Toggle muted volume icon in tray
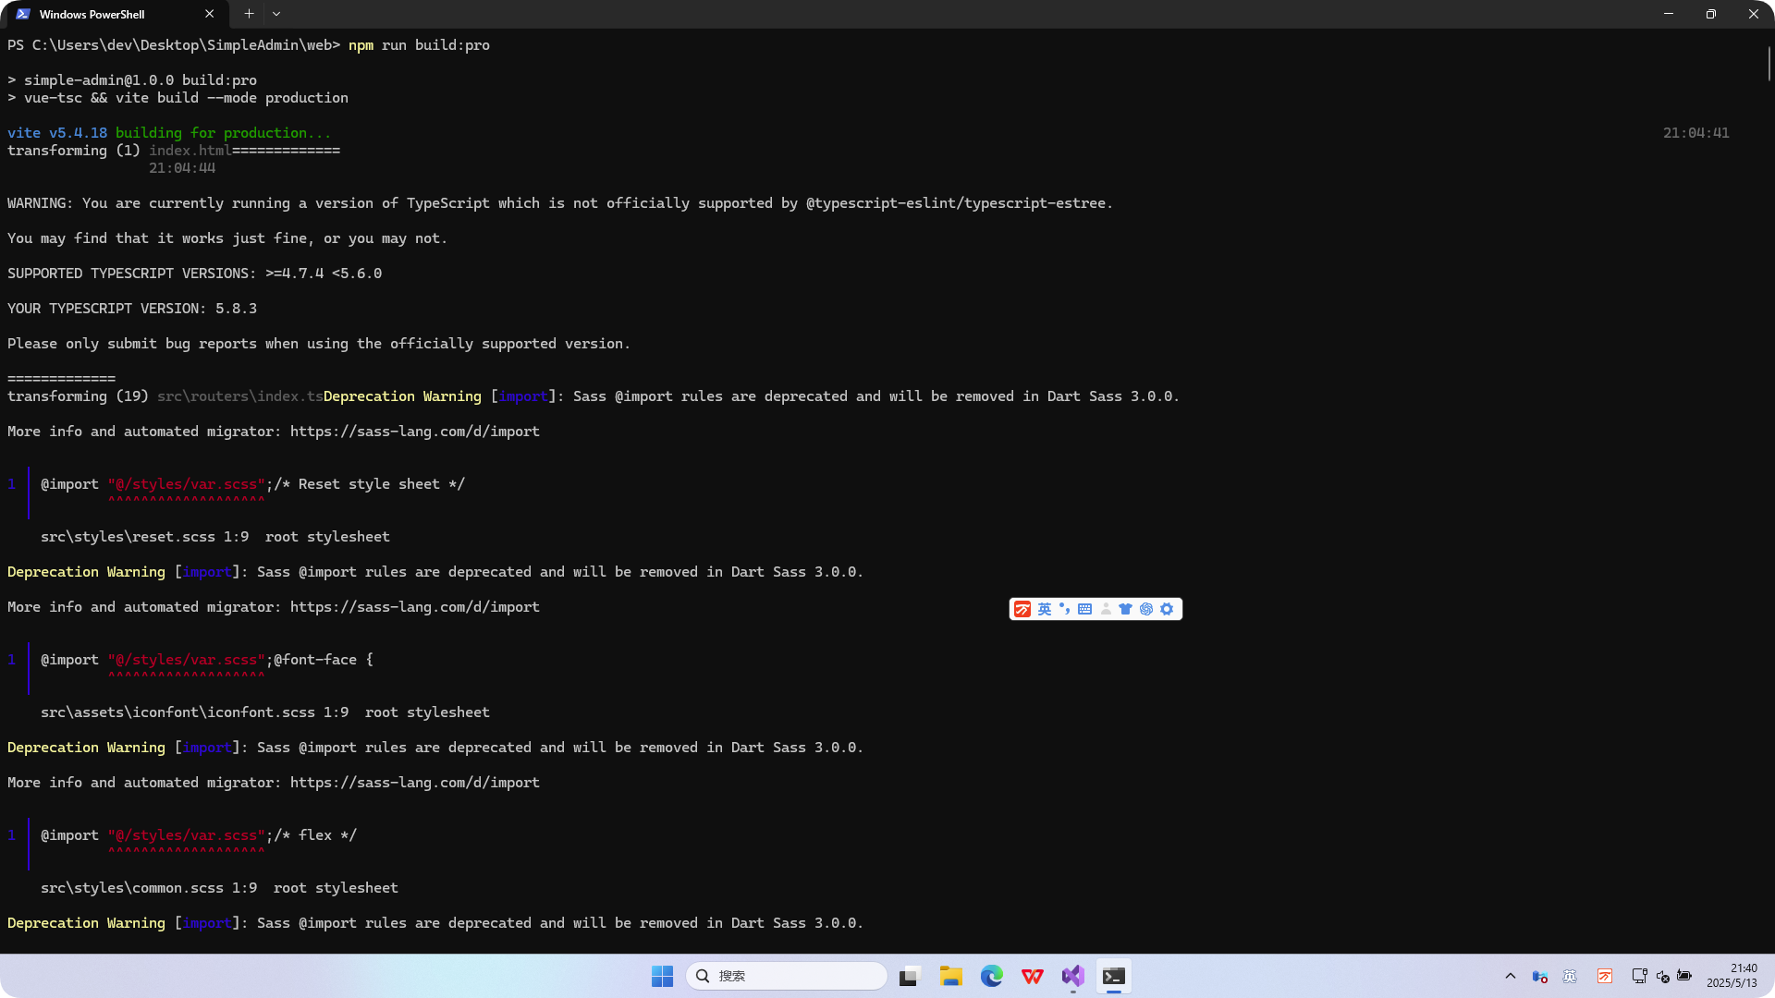 [x=1662, y=976]
